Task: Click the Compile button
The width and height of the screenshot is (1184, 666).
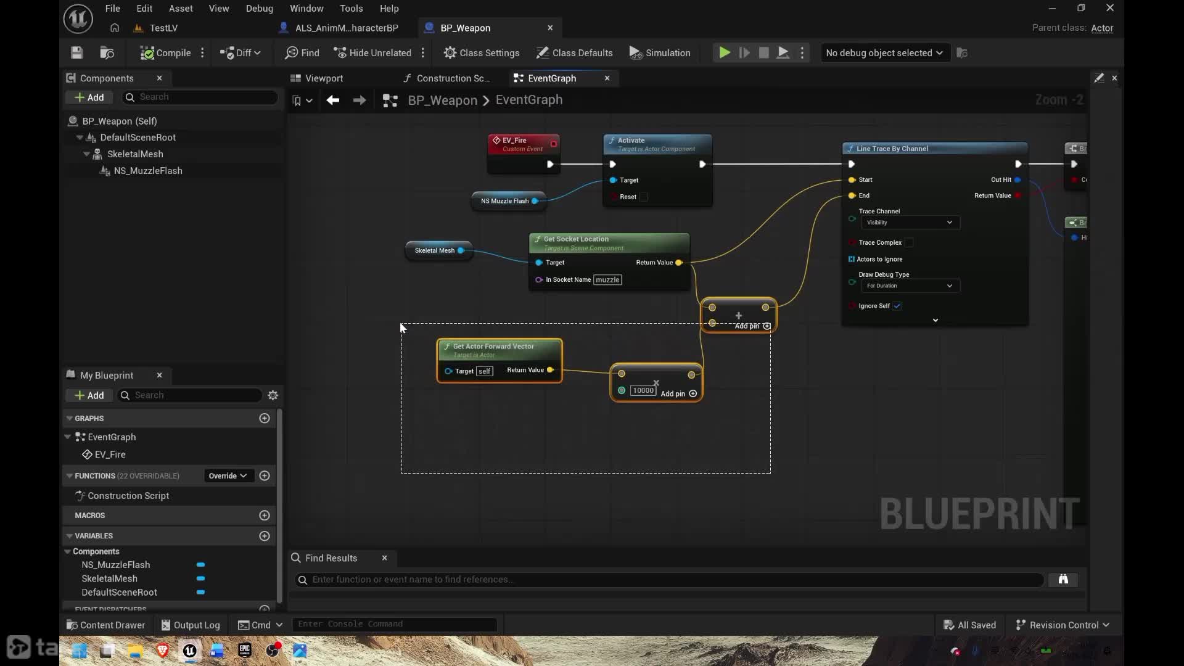Action: click(165, 53)
